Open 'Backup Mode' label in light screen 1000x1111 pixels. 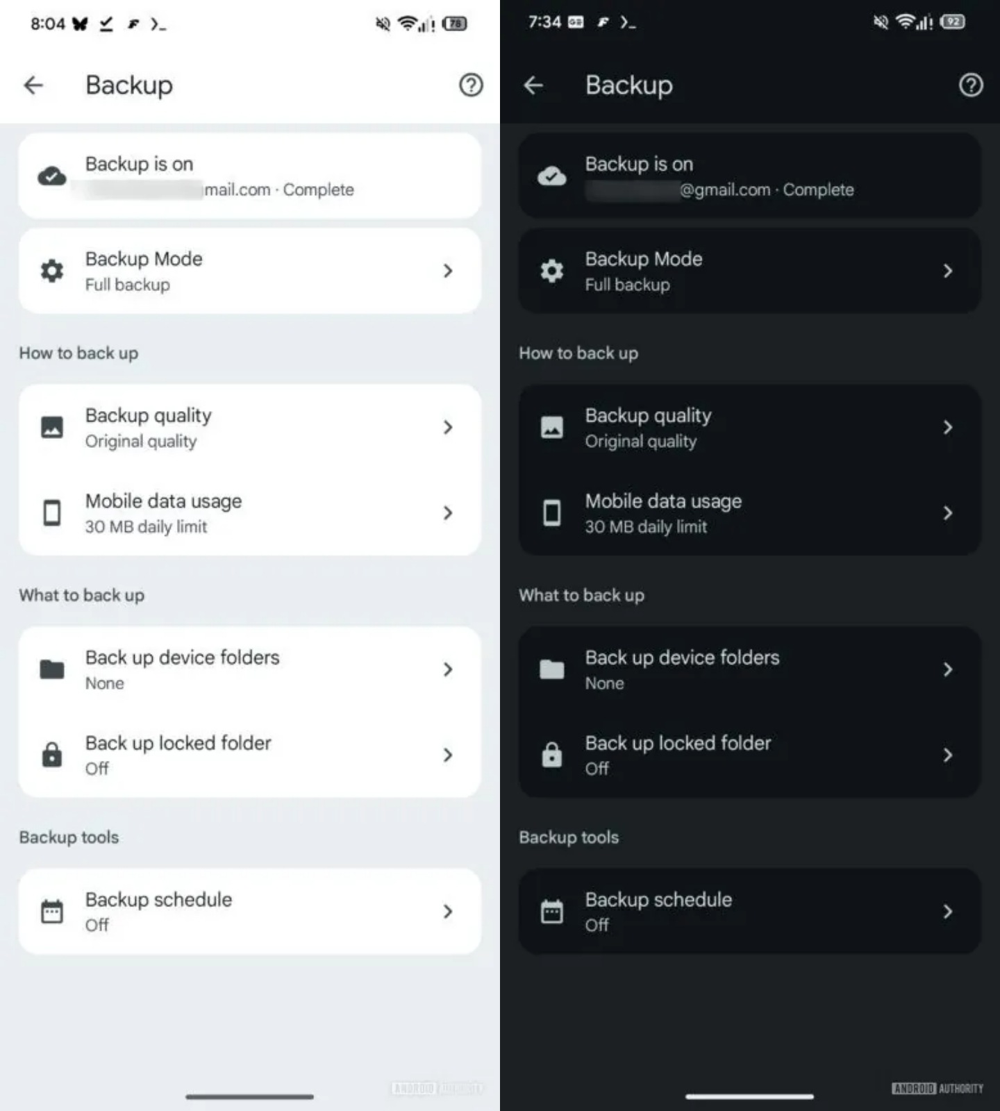pyautogui.click(x=144, y=259)
